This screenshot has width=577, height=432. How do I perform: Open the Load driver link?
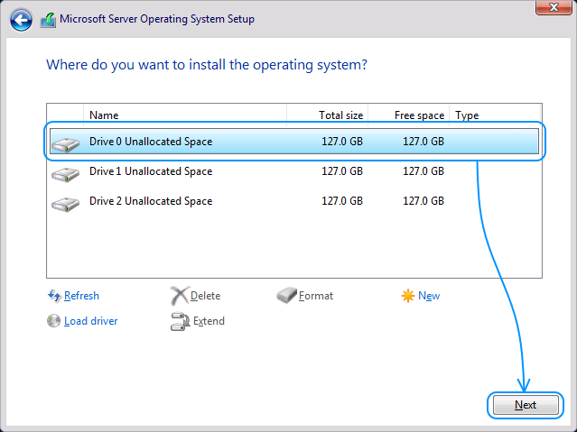tap(91, 321)
